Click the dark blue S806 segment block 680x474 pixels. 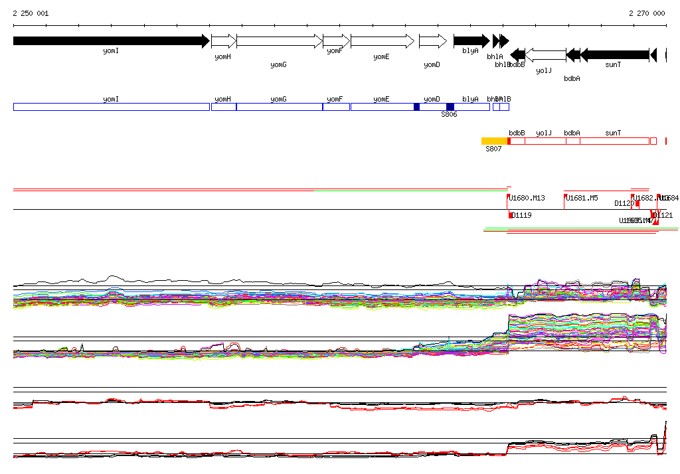coord(450,107)
